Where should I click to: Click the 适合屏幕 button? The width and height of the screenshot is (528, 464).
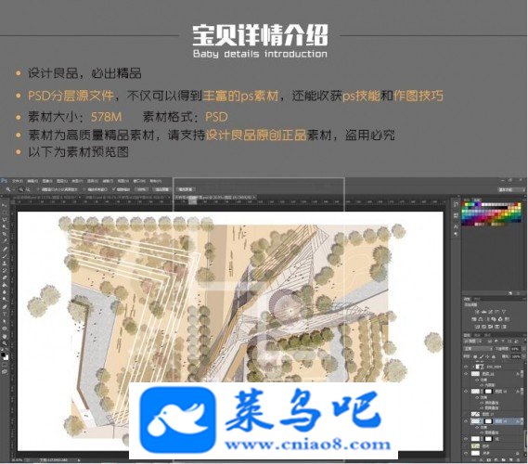[x=161, y=189]
